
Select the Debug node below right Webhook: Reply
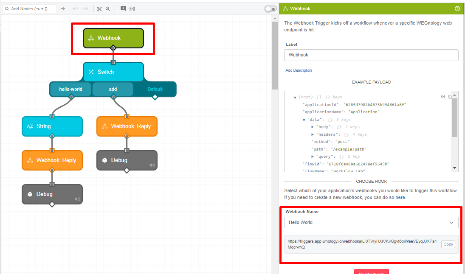point(127,160)
